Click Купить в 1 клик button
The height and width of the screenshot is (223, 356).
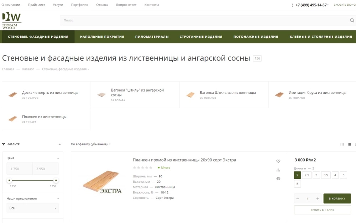tap(323, 210)
